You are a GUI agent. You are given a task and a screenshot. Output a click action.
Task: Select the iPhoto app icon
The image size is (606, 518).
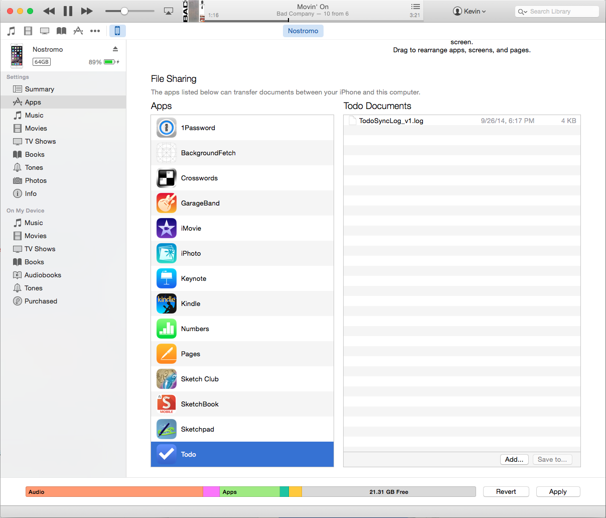167,253
